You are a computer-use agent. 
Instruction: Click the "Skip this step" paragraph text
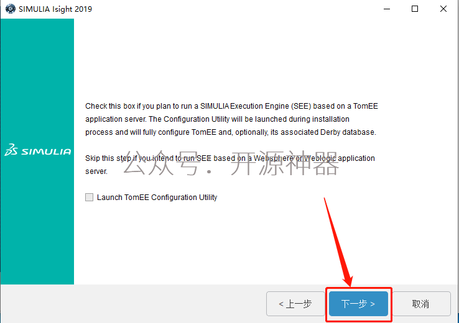(x=230, y=165)
